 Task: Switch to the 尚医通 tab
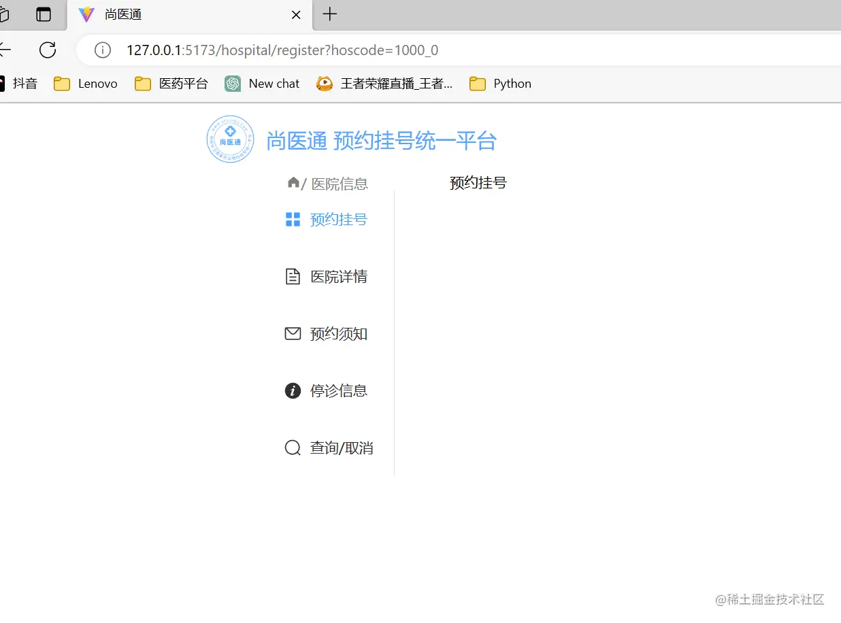click(x=190, y=15)
